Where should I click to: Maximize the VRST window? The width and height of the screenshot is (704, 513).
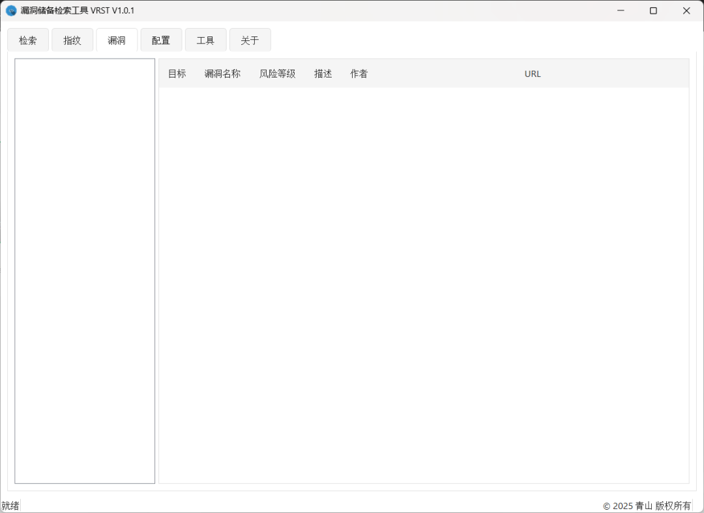654,10
